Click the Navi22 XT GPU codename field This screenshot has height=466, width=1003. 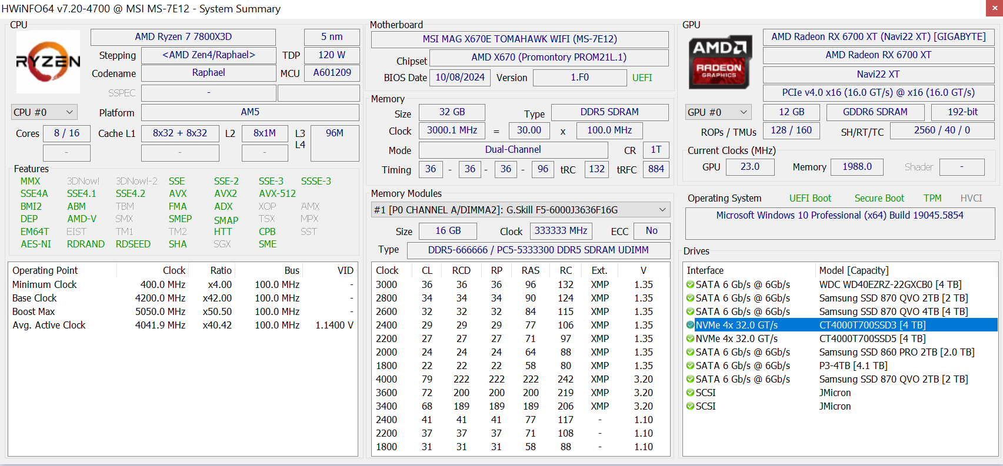878,75
